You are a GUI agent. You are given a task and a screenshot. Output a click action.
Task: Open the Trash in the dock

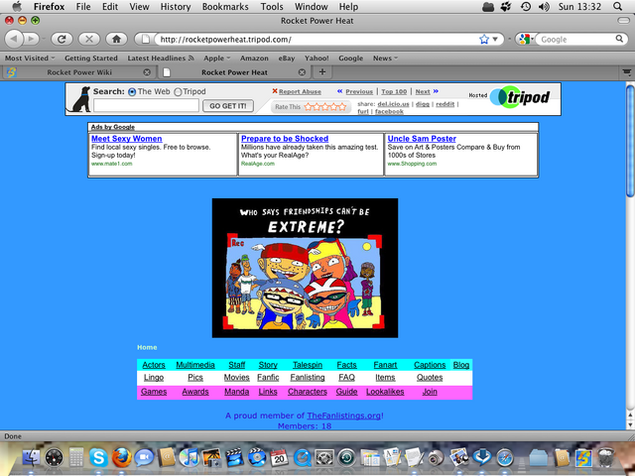pos(606,458)
